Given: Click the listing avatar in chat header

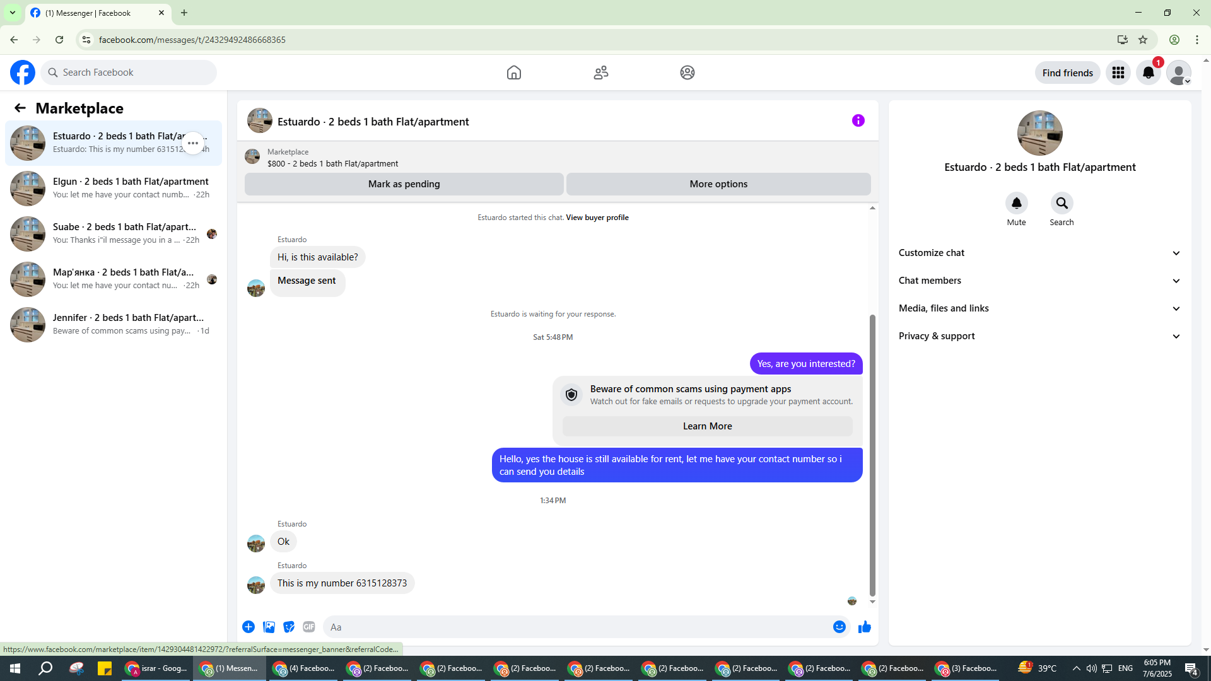Looking at the screenshot, I should 260,120.
